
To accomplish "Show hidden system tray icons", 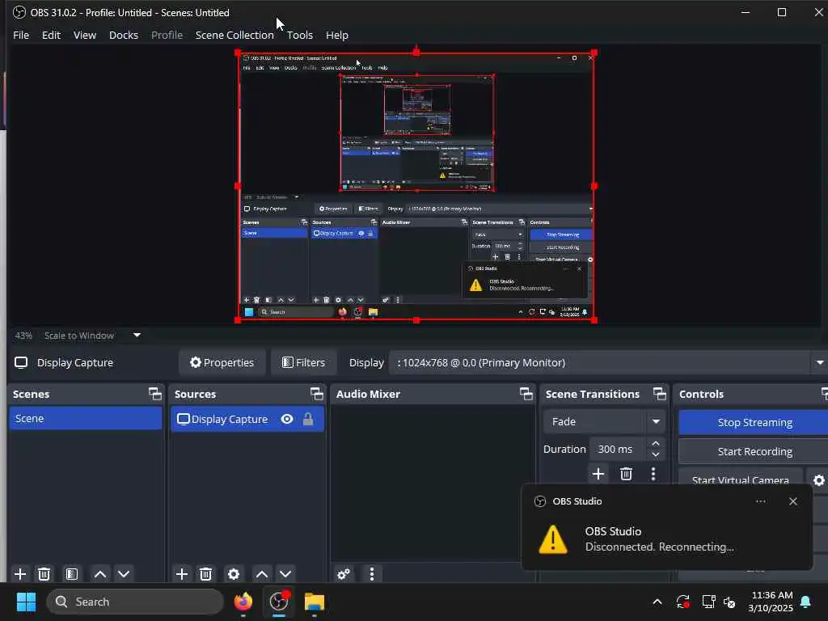I will pos(657,602).
